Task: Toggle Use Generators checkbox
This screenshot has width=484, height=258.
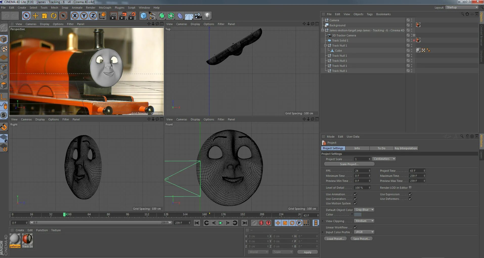Action: 355,199
